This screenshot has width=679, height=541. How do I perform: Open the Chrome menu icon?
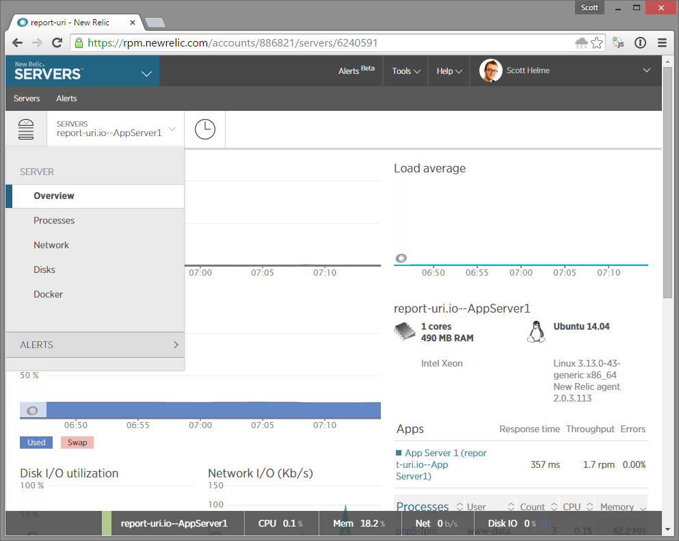(662, 42)
